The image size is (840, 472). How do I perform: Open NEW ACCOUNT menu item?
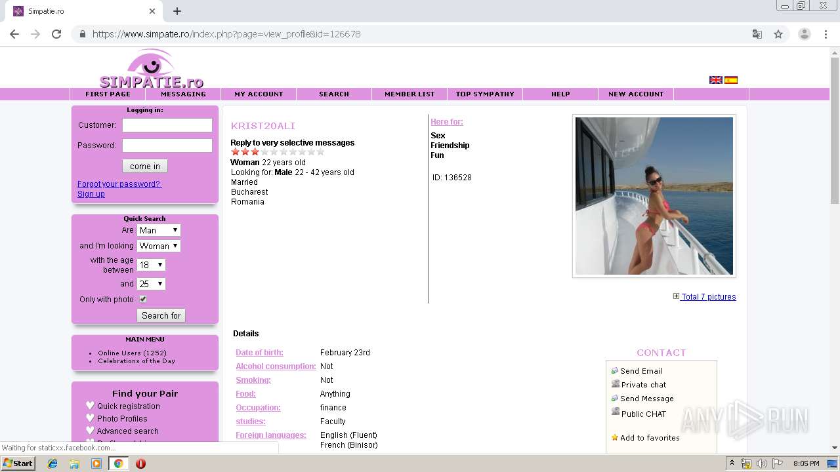[636, 94]
